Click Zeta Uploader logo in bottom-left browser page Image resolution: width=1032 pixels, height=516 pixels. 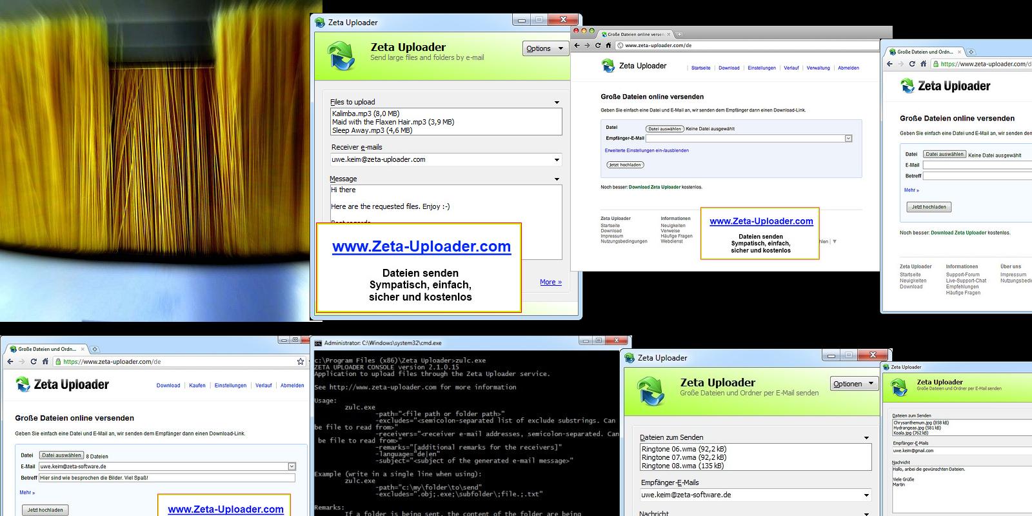(62, 384)
